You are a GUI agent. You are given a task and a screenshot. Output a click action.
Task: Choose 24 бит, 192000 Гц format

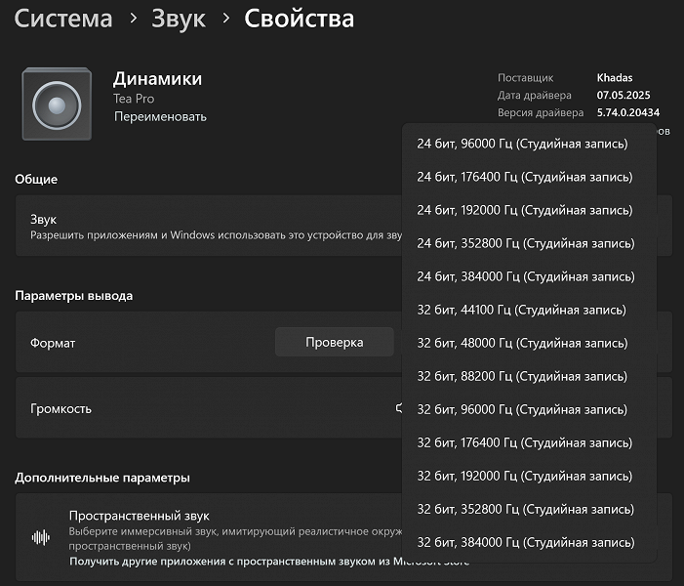524,210
